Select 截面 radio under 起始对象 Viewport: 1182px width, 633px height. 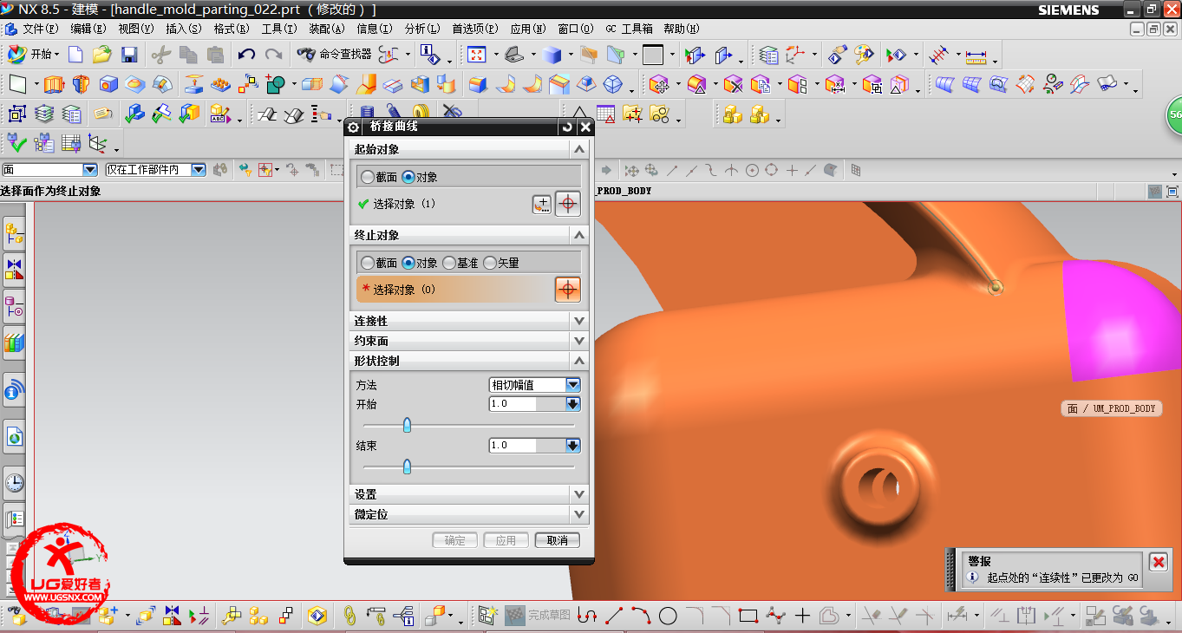click(x=368, y=177)
